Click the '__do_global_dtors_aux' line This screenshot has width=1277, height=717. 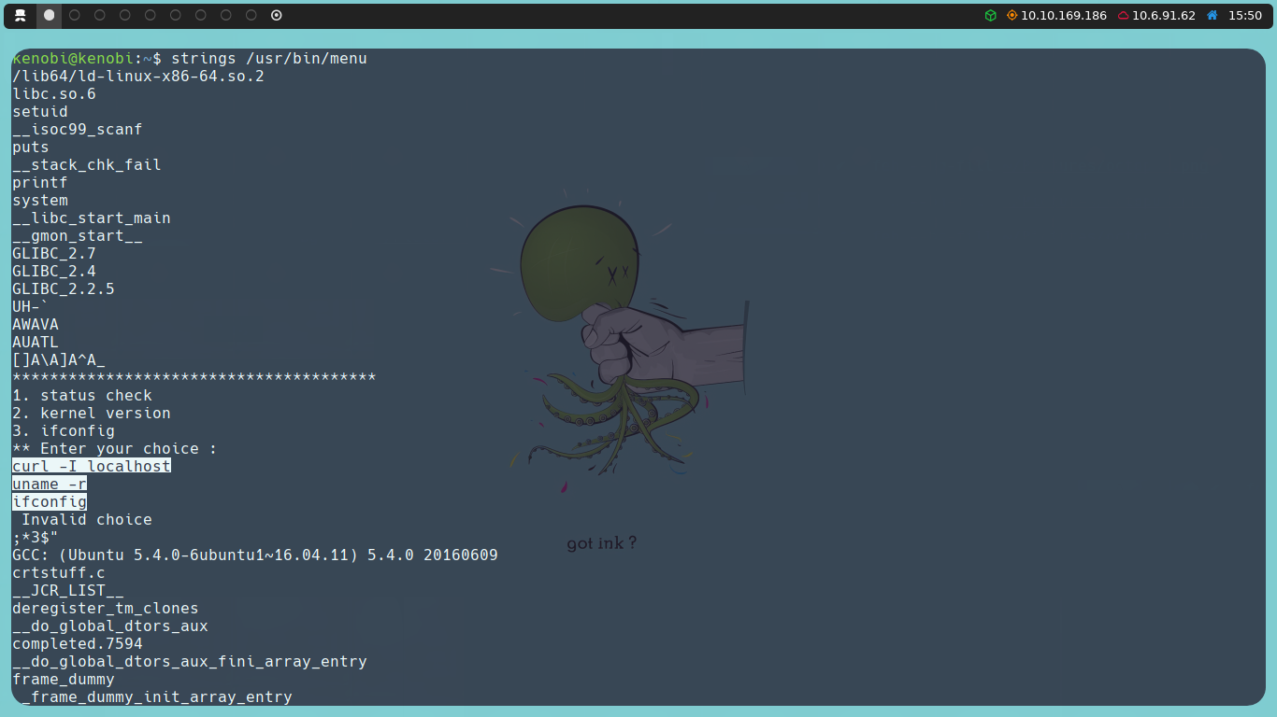tap(110, 626)
